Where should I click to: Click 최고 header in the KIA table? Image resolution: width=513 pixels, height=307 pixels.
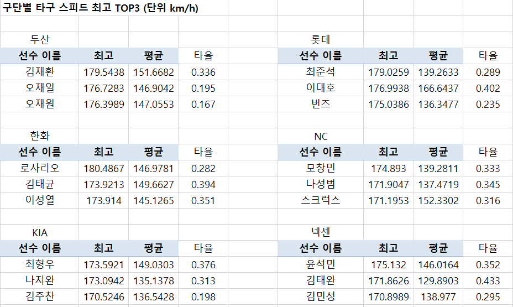(x=104, y=248)
